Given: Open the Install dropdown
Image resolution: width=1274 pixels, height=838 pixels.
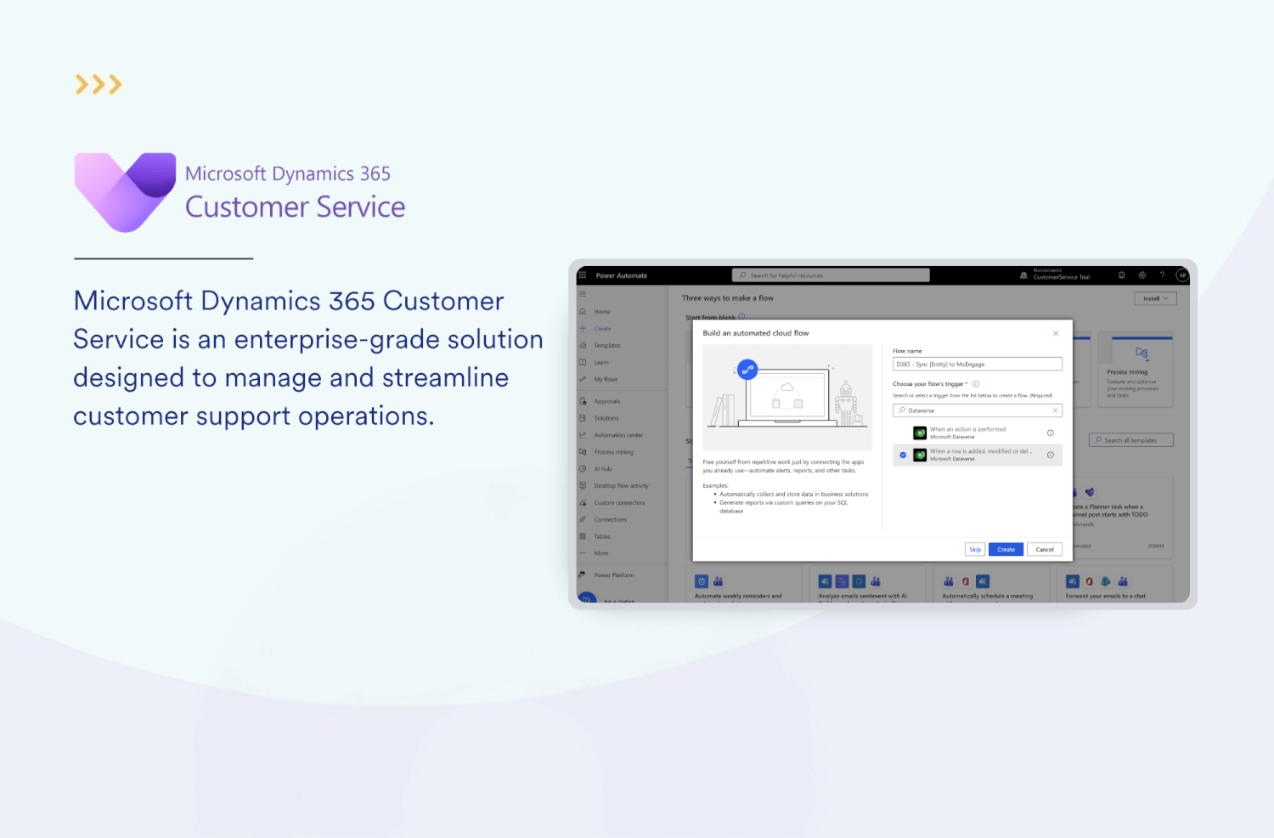Looking at the screenshot, I should (x=1155, y=298).
